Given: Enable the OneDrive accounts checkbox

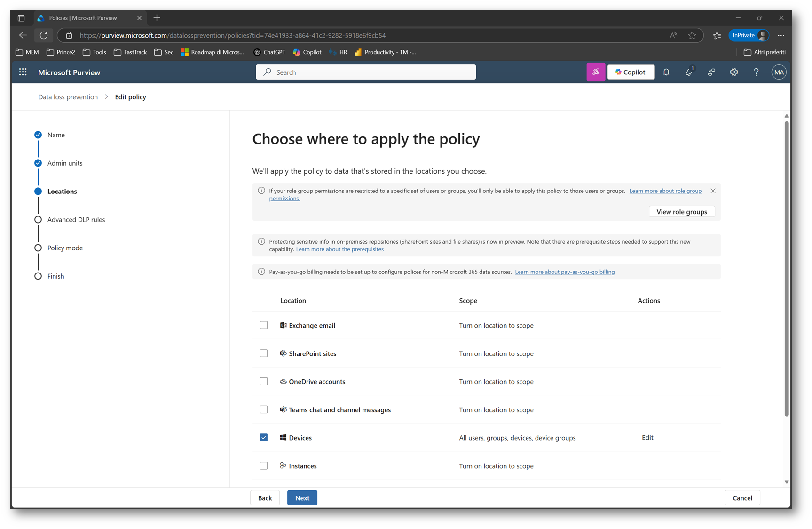Looking at the screenshot, I should [x=264, y=381].
